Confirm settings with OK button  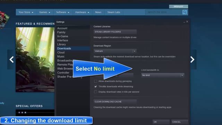(x=161, y=122)
